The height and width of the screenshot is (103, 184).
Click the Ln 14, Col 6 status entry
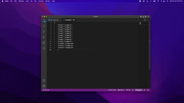coord(112,90)
